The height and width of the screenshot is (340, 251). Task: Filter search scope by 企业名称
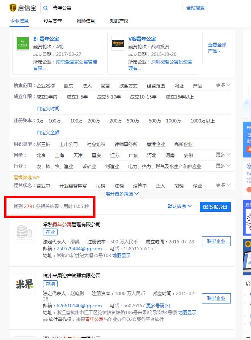tap(46, 86)
